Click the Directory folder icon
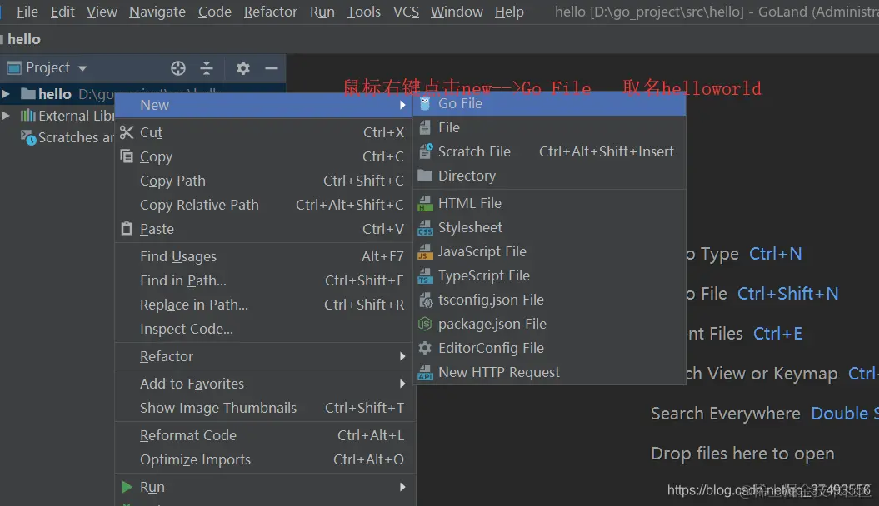The width and height of the screenshot is (879, 506). tap(425, 176)
